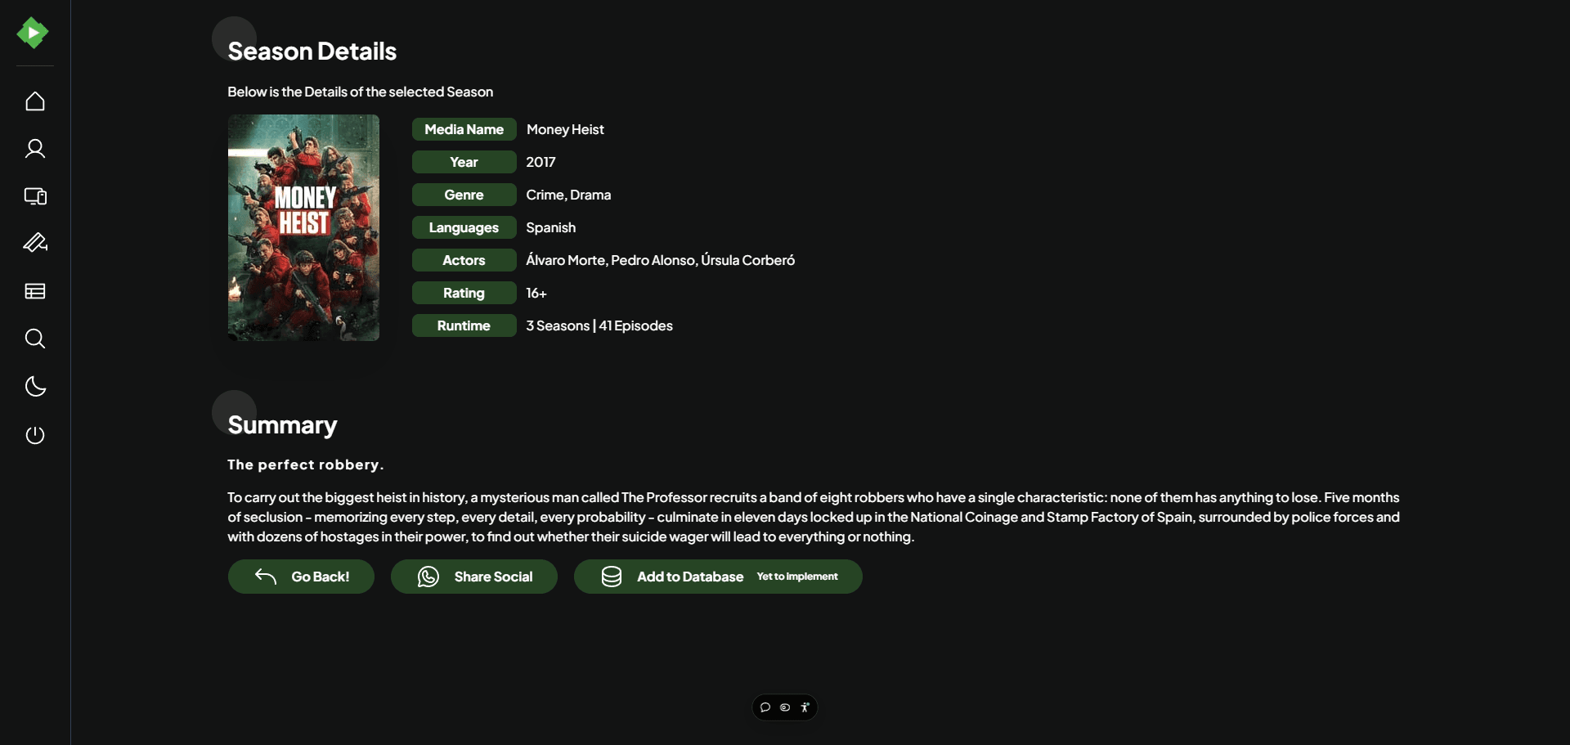Click the '2017' year value
1570x745 pixels.
[x=541, y=162]
